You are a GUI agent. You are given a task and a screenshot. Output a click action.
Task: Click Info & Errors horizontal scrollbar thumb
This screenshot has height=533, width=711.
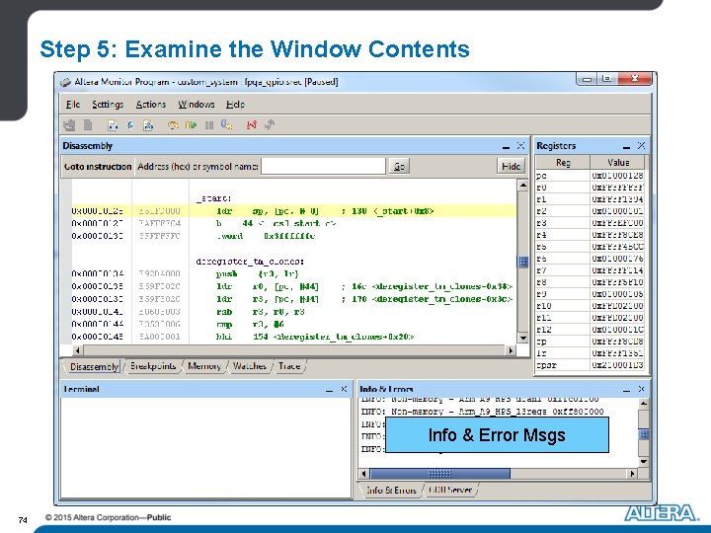coord(439,474)
